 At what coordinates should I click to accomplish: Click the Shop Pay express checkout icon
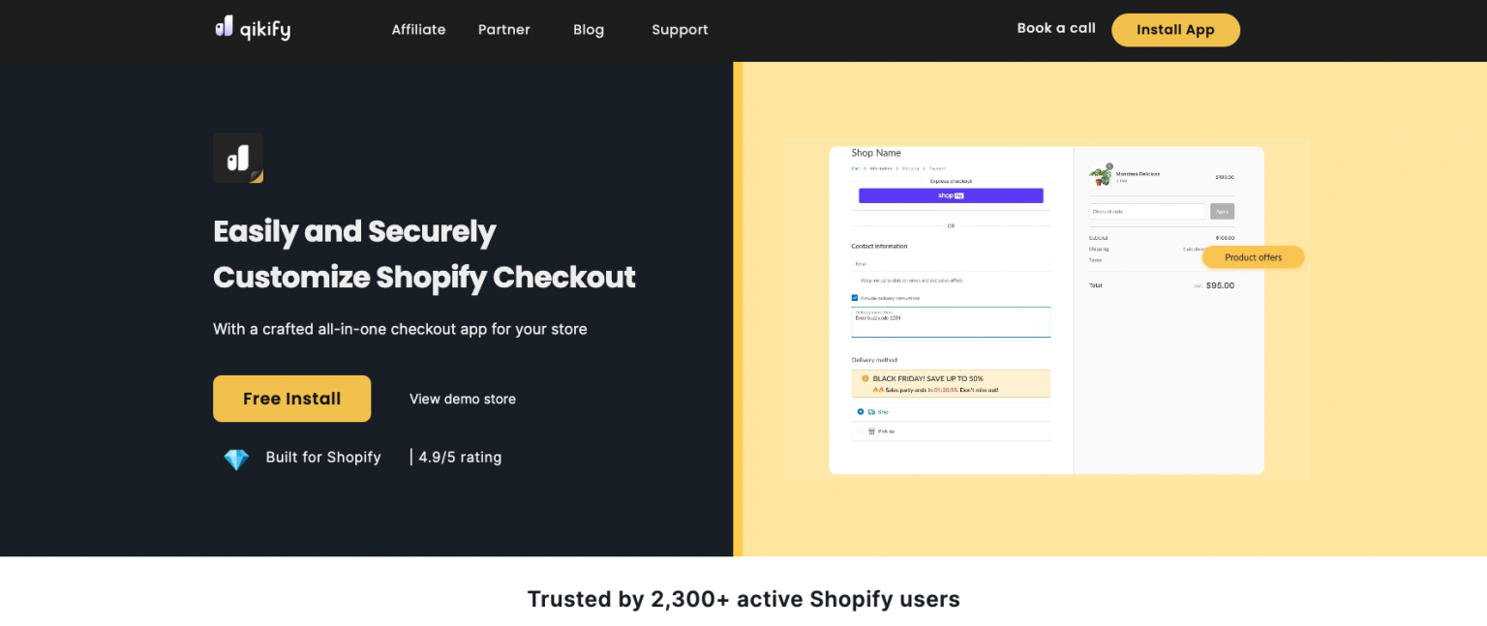pos(950,194)
